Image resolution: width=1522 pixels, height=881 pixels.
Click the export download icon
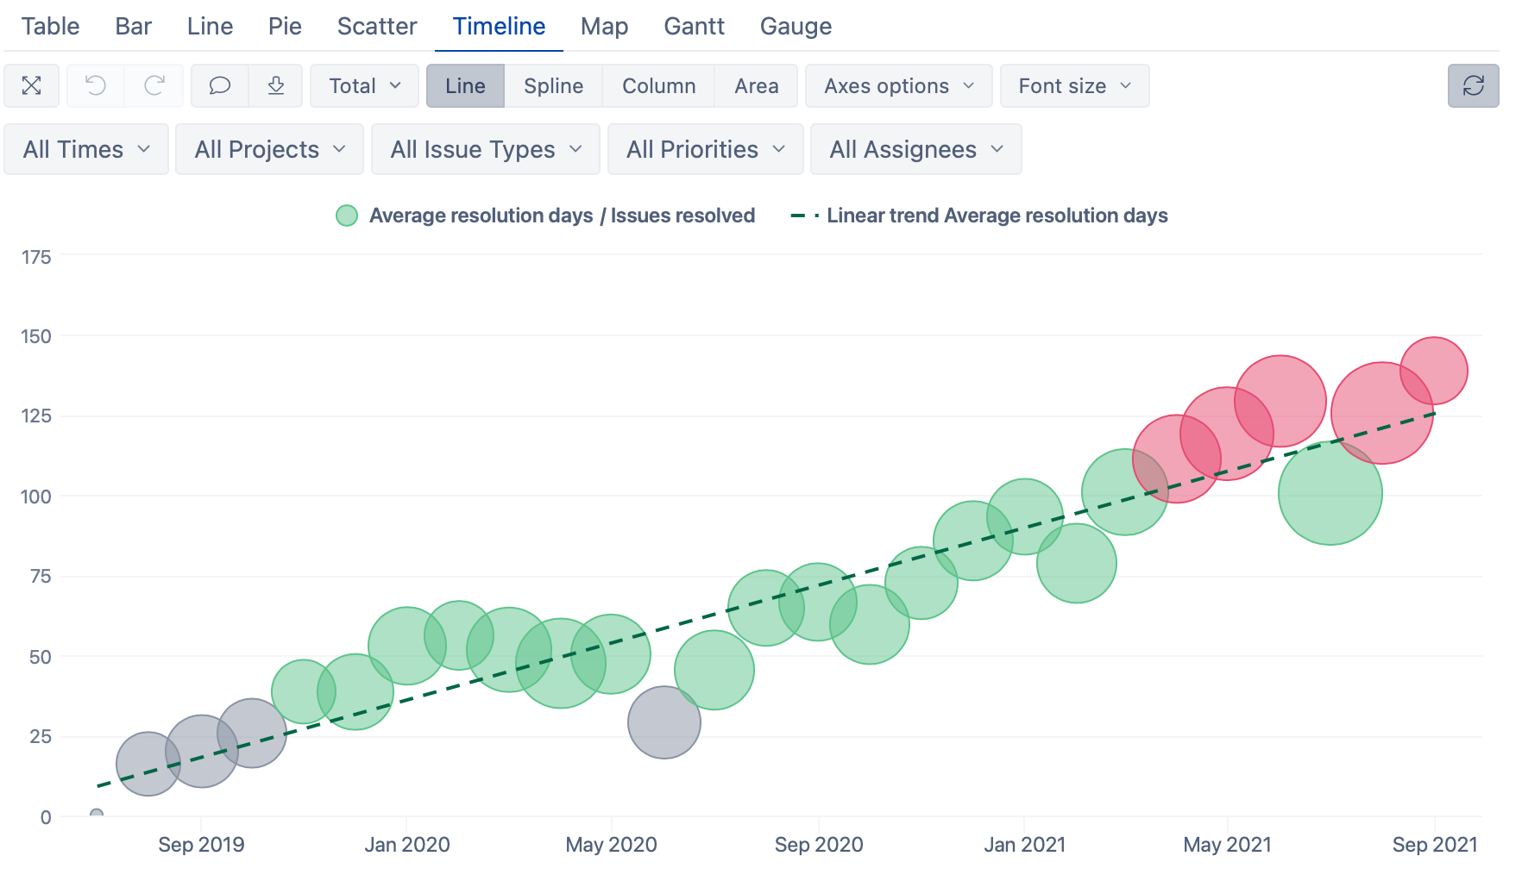[x=276, y=85]
